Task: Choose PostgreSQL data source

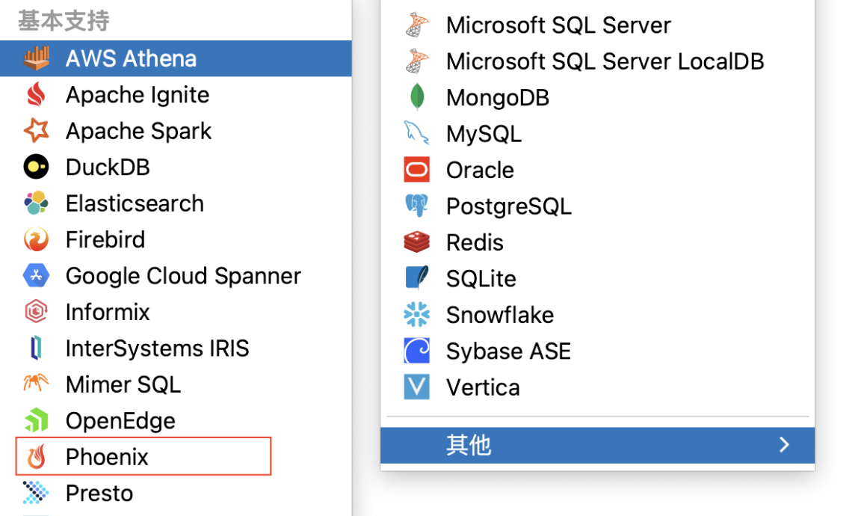Action: coord(597,206)
